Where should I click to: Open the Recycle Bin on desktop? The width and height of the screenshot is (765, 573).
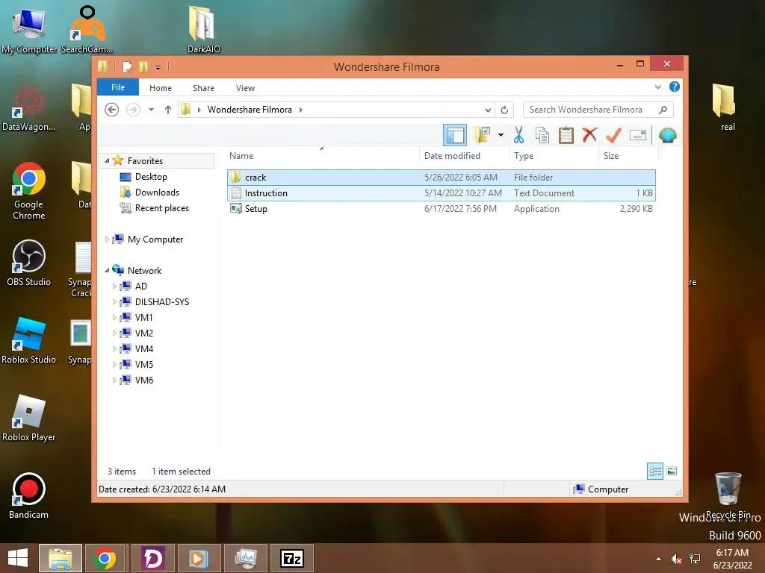tap(728, 495)
